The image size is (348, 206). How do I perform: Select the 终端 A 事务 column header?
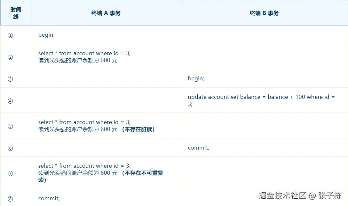pos(106,13)
